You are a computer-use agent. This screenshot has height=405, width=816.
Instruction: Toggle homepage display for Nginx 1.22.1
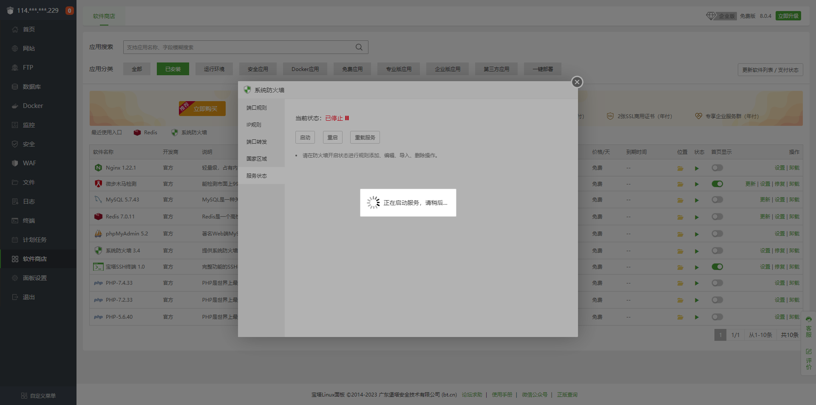pyautogui.click(x=717, y=168)
